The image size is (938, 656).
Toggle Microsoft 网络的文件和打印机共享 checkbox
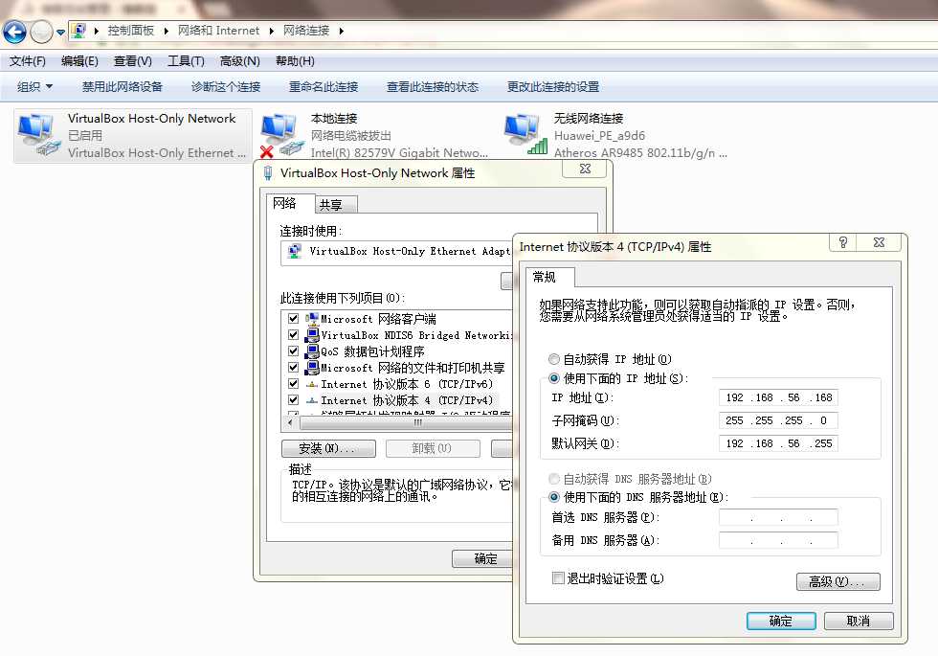293,367
